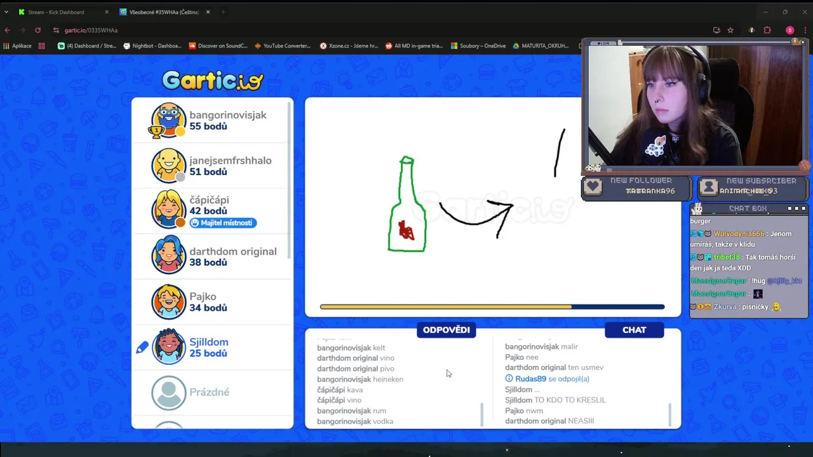This screenshot has width=813, height=457.
Task: Click the Gartic.io logo
Action: click(212, 80)
